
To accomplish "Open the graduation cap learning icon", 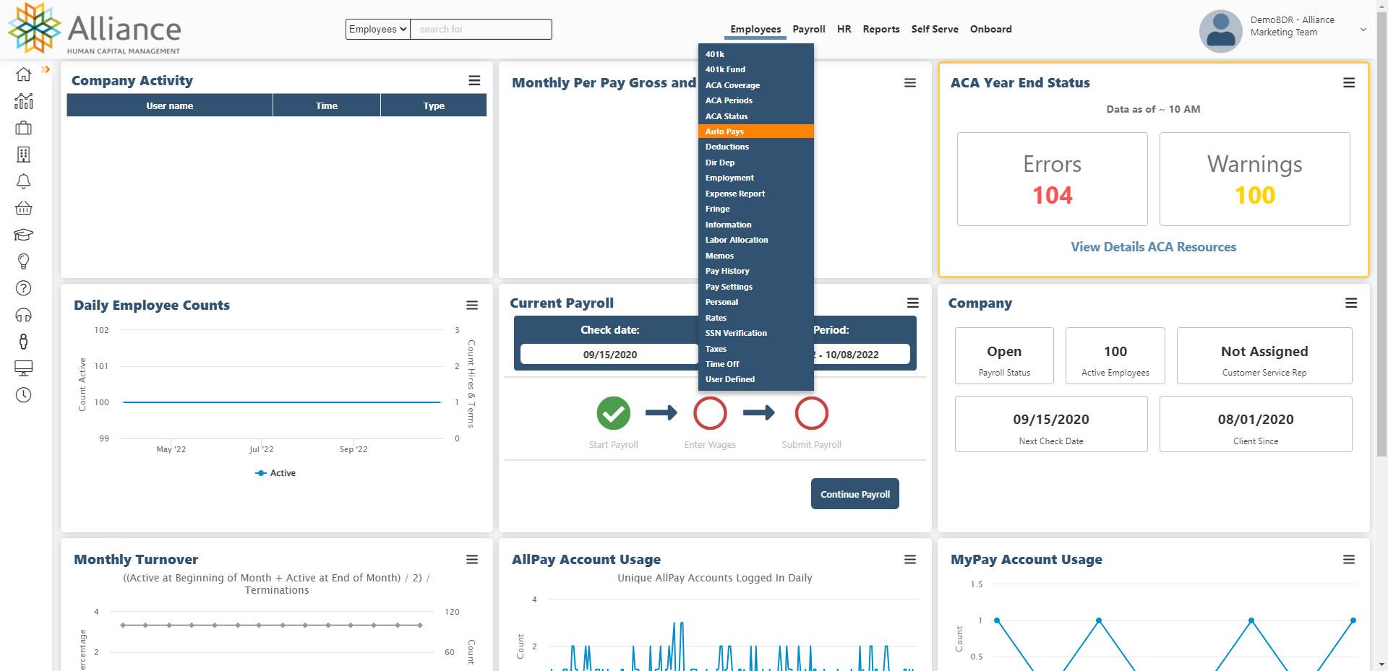I will click(x=23, y=235).
